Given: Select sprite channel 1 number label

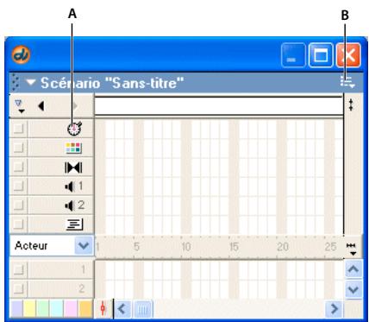Looking at the screenshot, I should 83,269.
